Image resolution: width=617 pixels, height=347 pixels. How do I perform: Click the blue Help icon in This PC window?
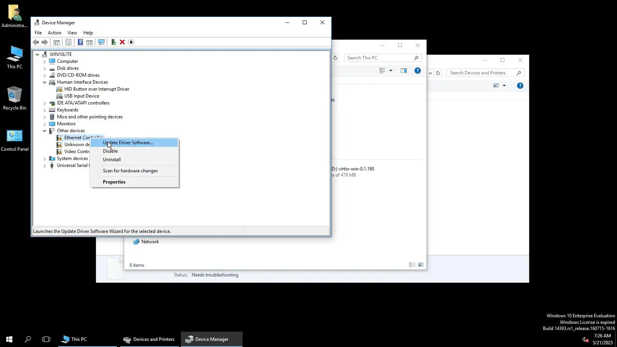click(x=418, y=71)
